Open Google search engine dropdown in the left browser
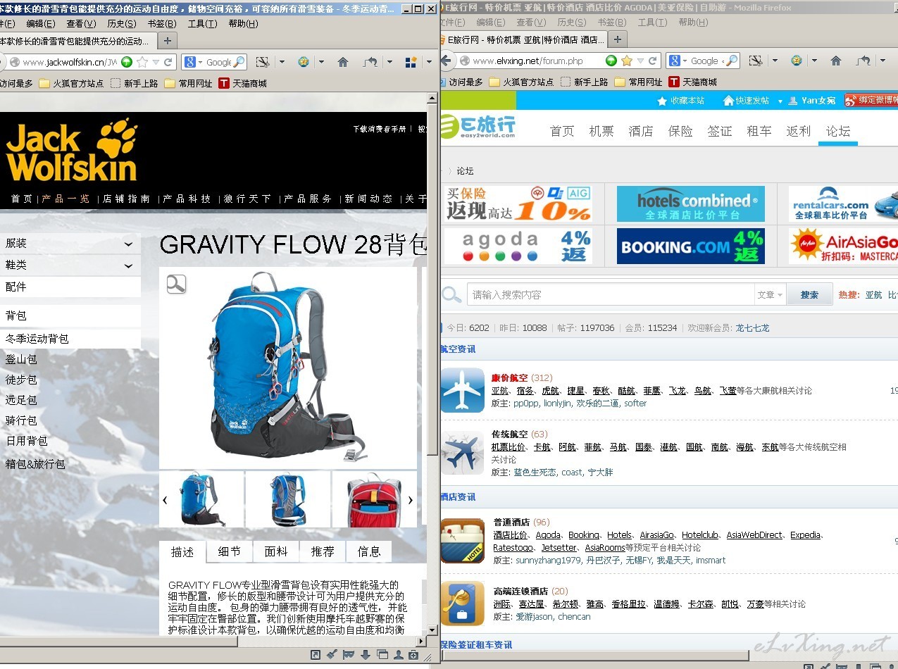 (200, 62)
